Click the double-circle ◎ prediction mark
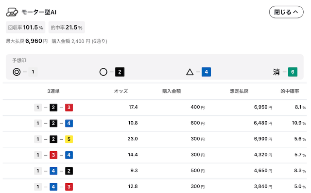The height and width of the screenshot is (193, 311). point(17,72)
